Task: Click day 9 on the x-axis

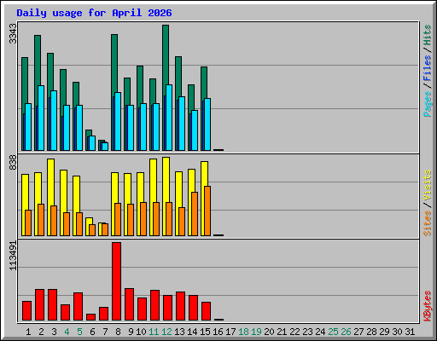Action: (131, 332)
